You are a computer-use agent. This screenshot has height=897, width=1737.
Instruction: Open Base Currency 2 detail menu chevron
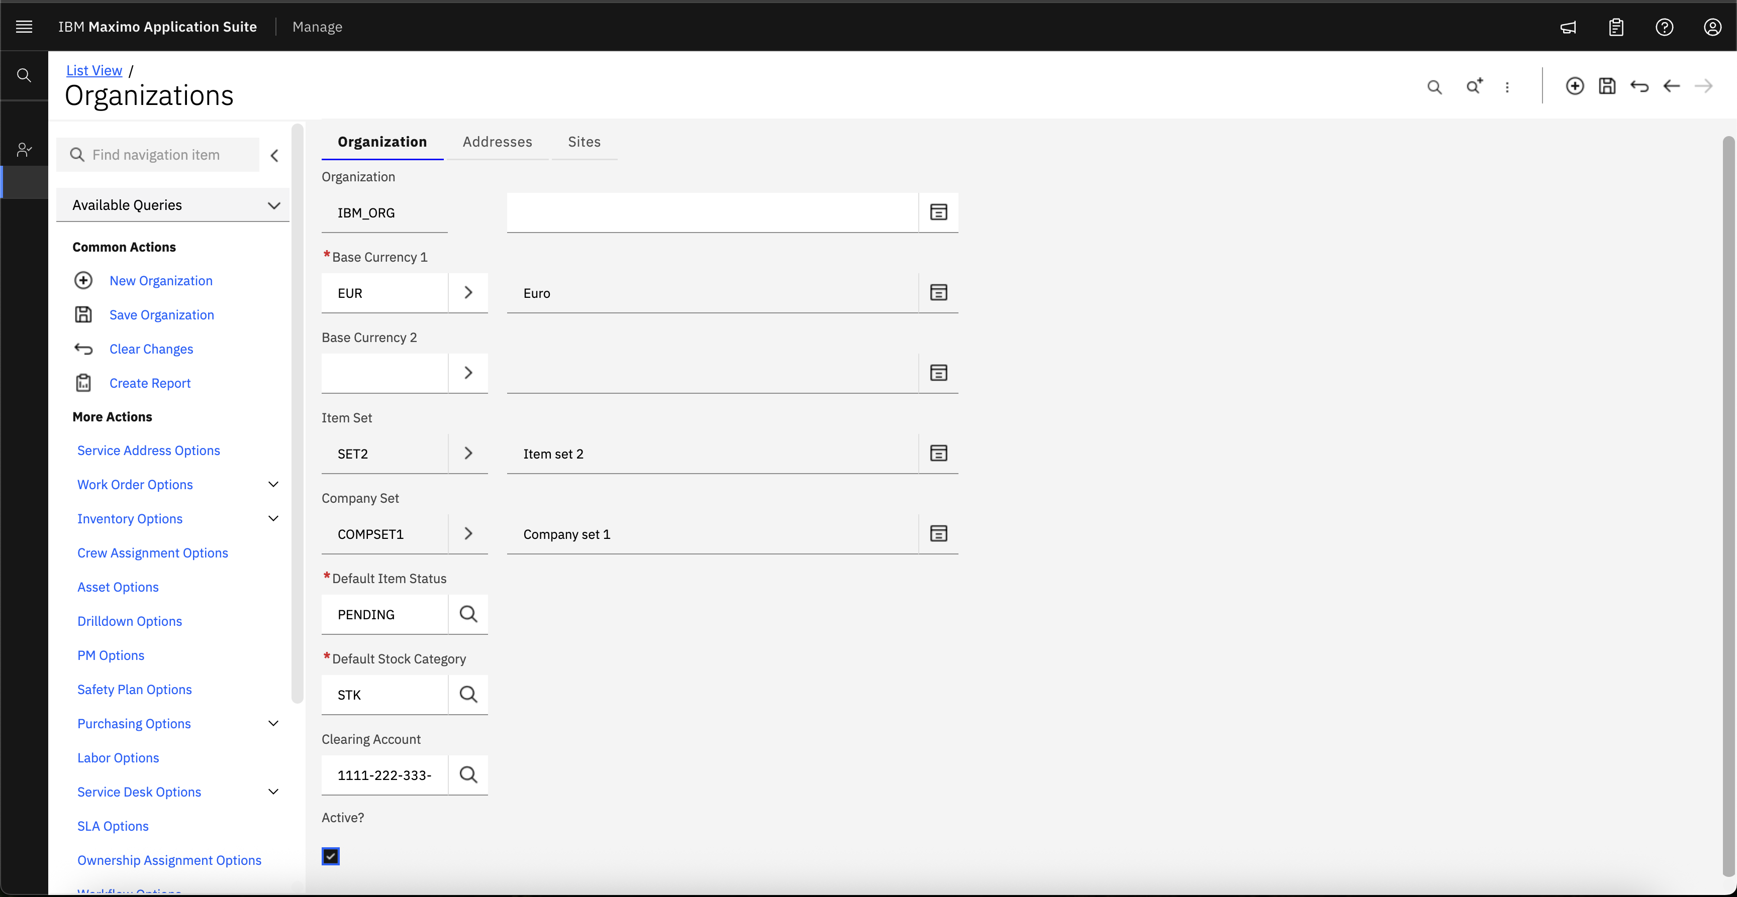pyautogui.click(x=468, y=373)
